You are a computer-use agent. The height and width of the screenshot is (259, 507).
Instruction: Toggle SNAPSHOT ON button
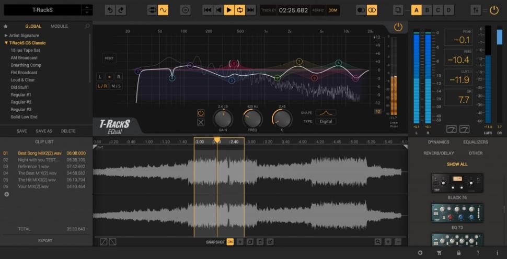click(230, 242)
